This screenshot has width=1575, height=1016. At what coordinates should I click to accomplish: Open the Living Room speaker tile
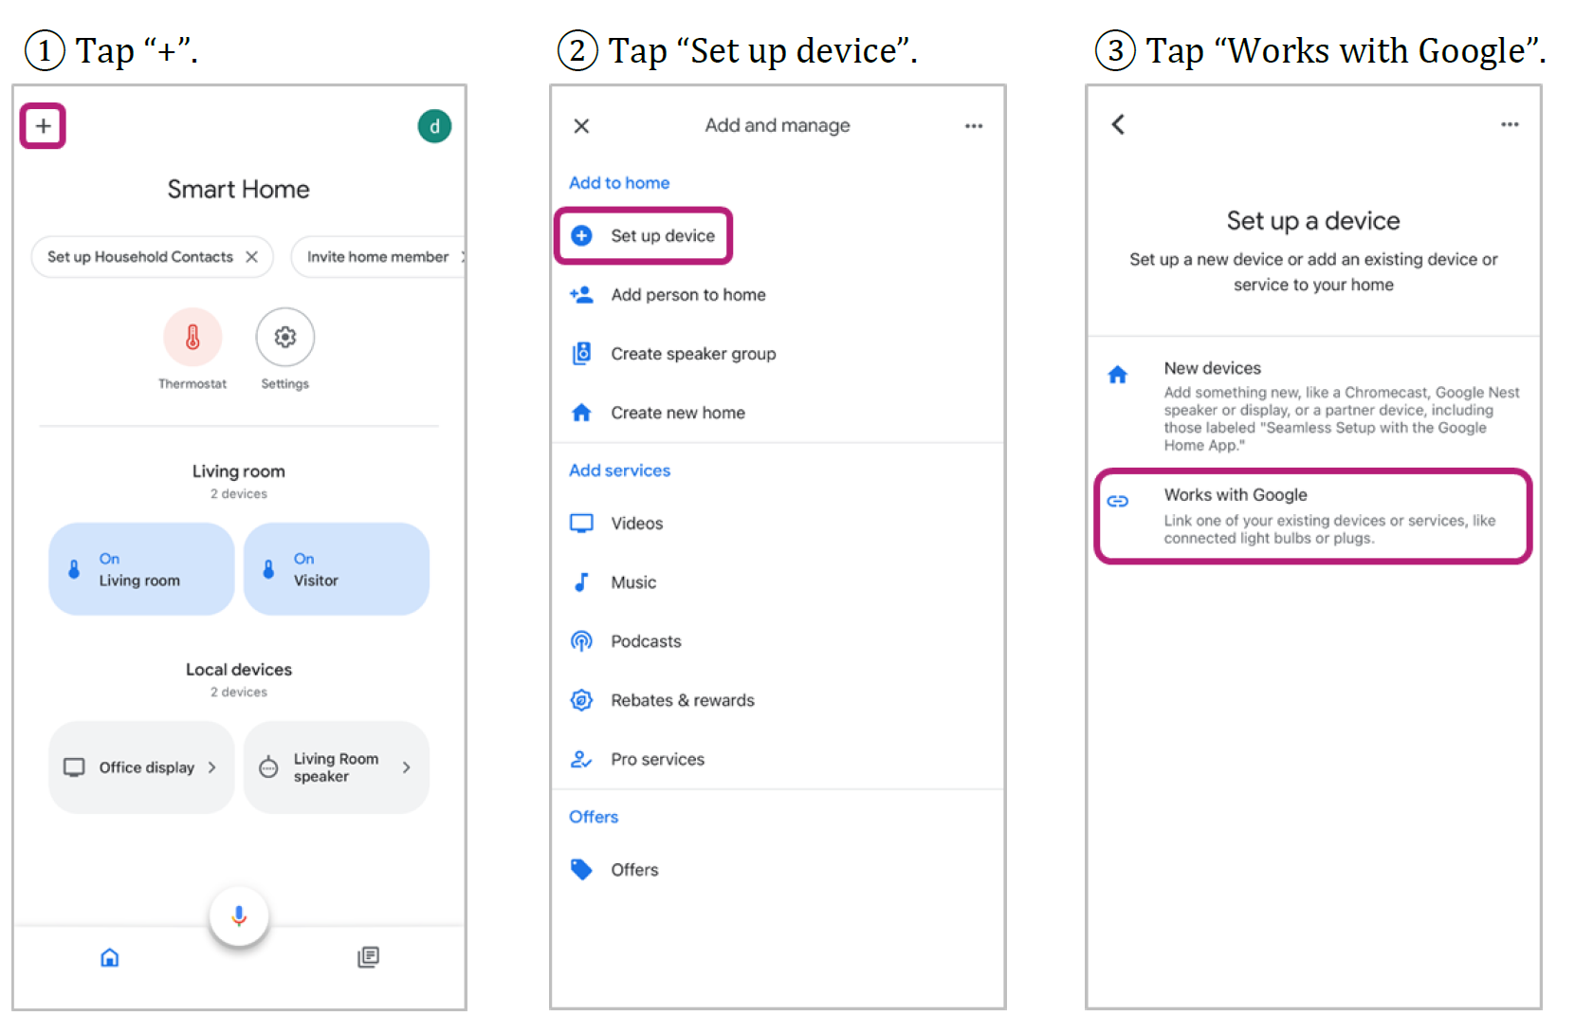tap(337, 767)
